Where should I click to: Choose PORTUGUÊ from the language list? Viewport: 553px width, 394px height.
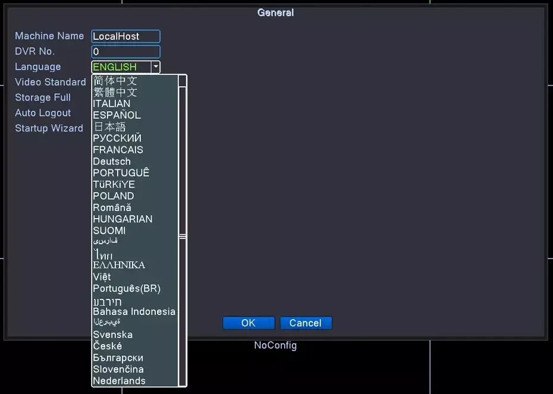121,173
